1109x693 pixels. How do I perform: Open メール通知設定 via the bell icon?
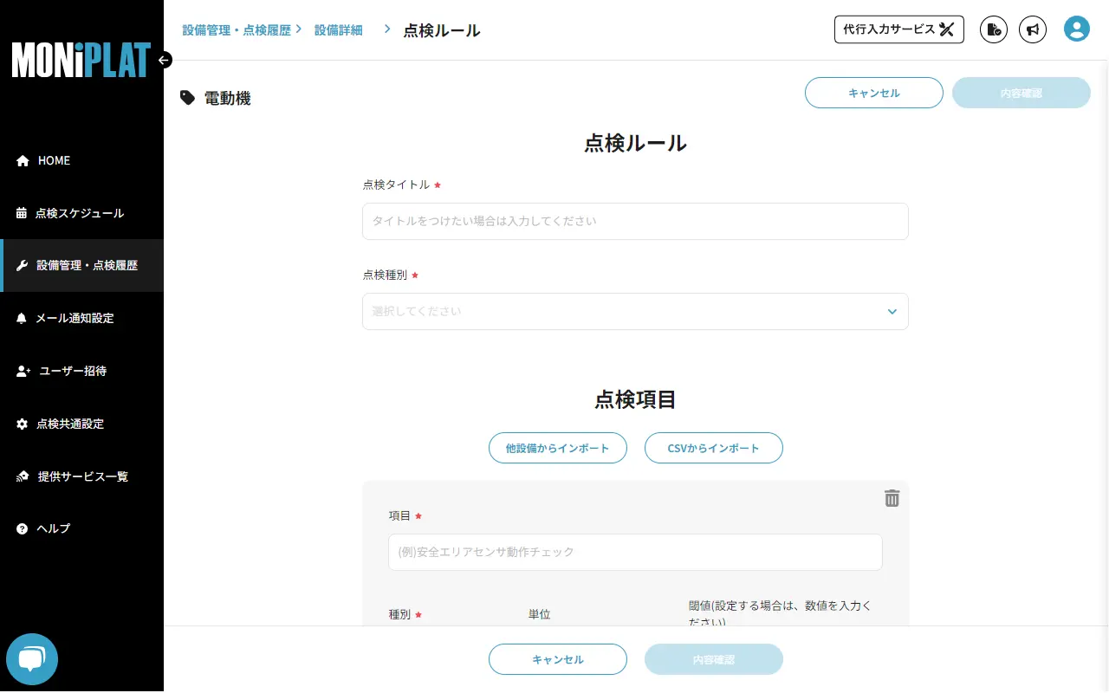point(23,318)
